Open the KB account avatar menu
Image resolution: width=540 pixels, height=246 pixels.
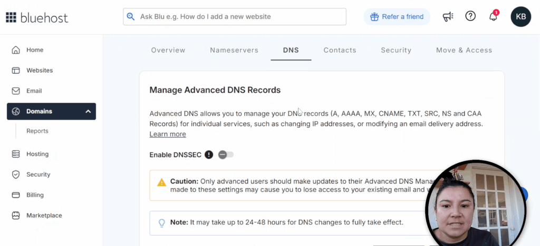pos(520,17)
